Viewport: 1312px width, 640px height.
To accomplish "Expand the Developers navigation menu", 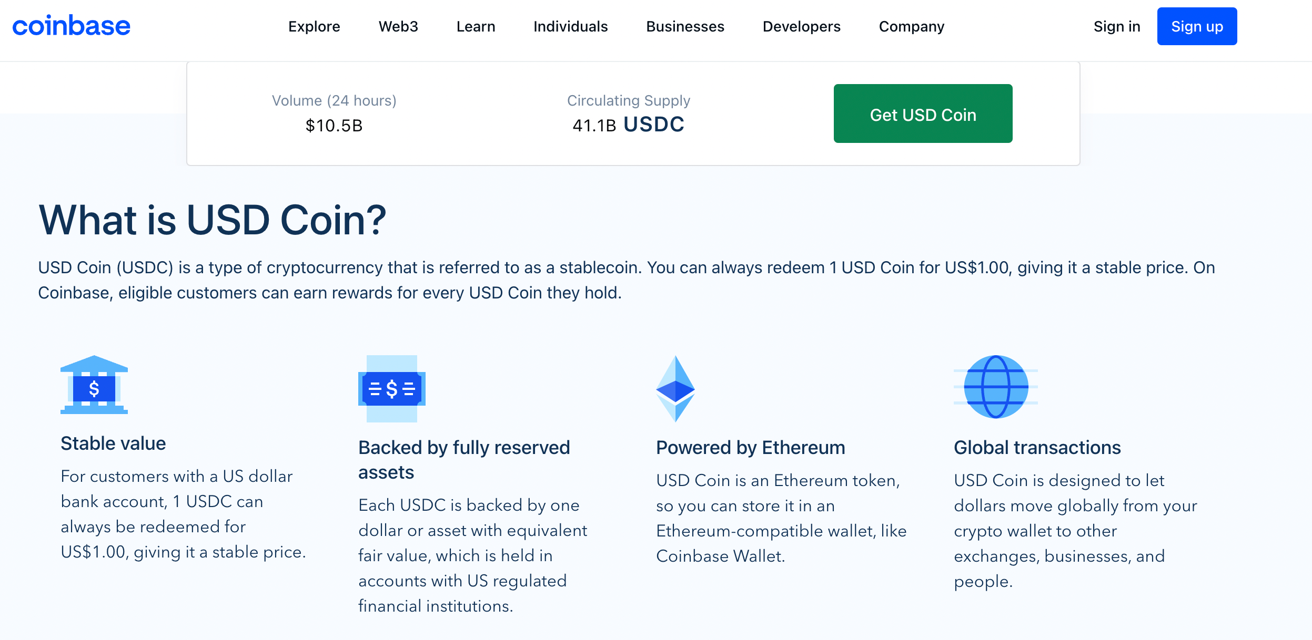I will click(x=801, y=26).
